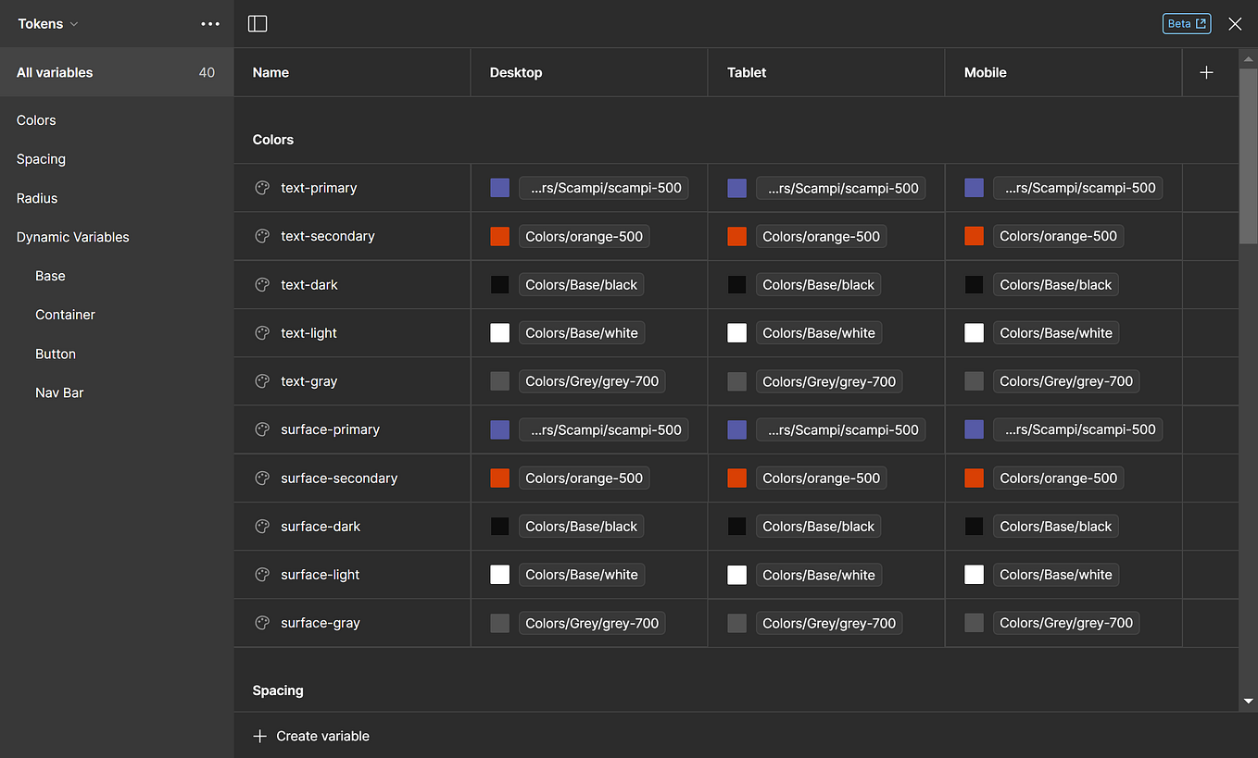Image resolution: width=1258 pixels, height=758 pixels.
Task: Click the plus icon to add a mode
Action: pos(1206,71)
